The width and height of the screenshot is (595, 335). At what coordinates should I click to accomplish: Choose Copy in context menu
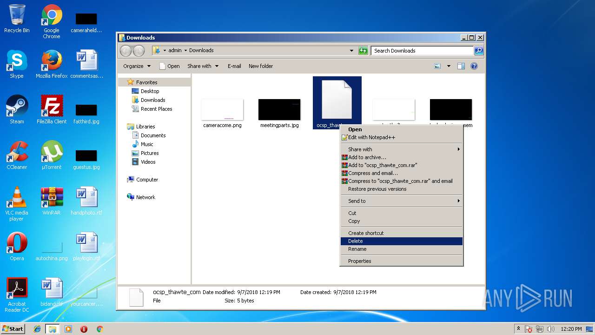[x=402, y=221]
